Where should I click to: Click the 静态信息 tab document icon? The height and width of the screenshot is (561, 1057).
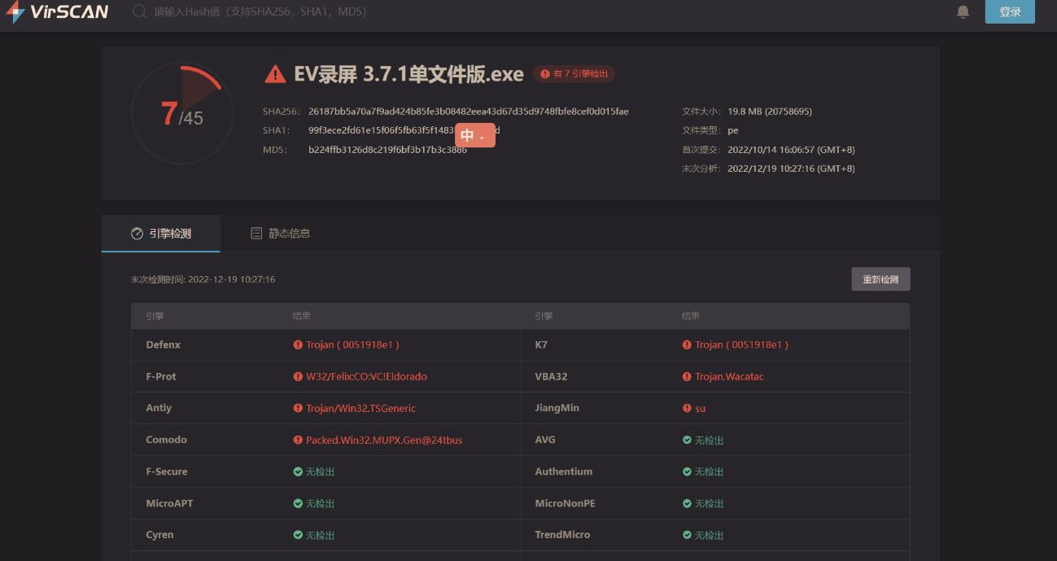tap(256, 234)
